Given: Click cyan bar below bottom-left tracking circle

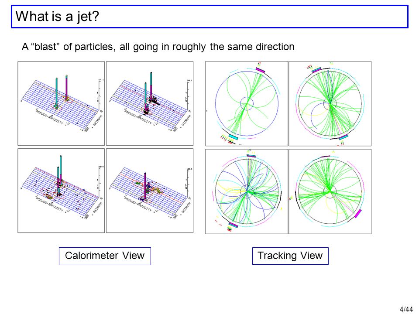Looking at the screenshot, I should tap(233, 225).
